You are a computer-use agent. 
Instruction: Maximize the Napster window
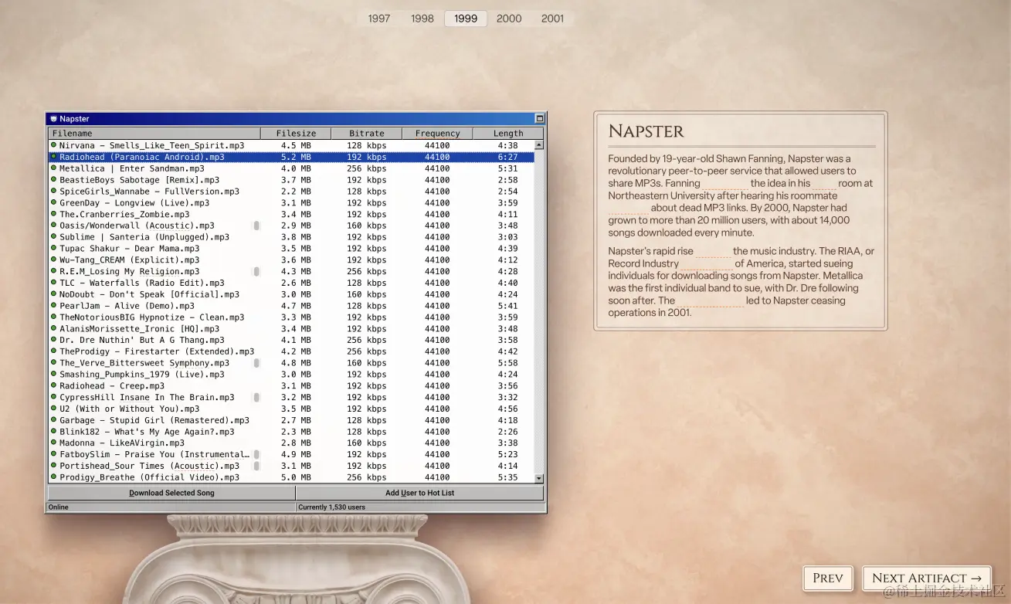pos(540,119)
